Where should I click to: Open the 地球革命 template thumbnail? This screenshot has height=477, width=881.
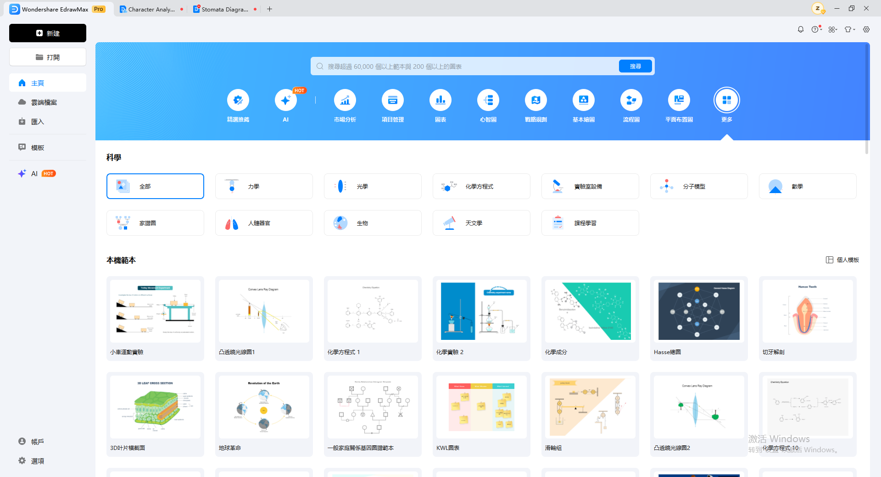pyautogui.click(x=264, y=407)
